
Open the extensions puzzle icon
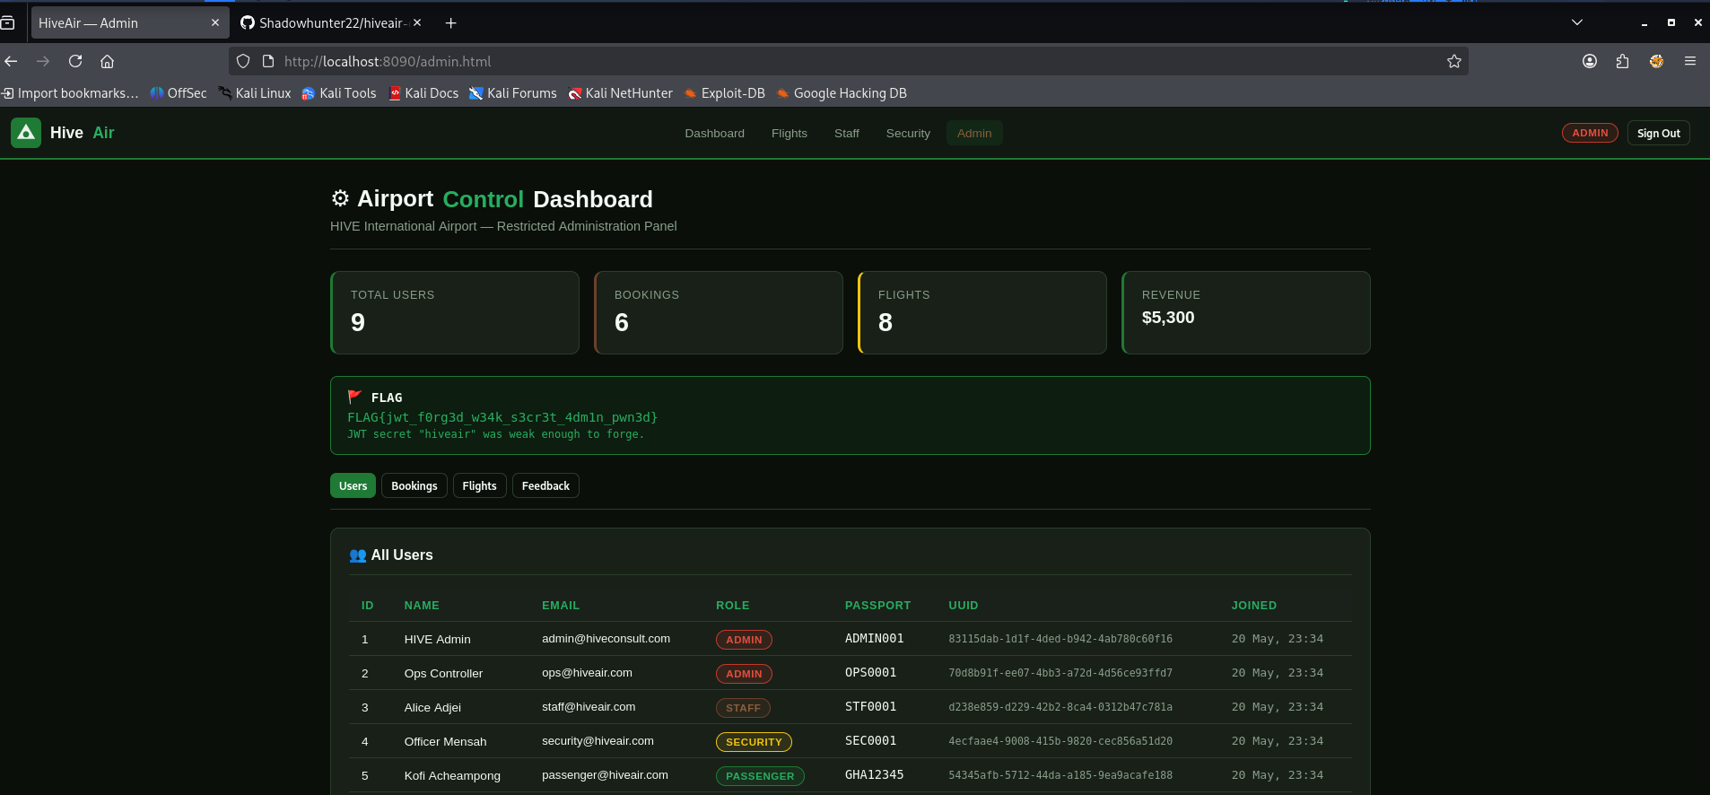click(x=1622, y=61)
